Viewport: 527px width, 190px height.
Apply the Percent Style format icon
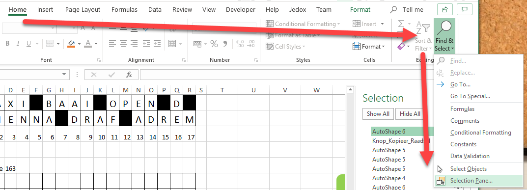tap(214, 44)
